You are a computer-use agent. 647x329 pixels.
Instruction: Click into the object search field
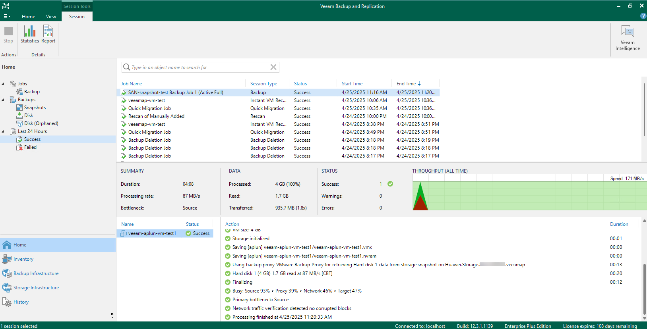pyautogui.click(x=200, y=67)
